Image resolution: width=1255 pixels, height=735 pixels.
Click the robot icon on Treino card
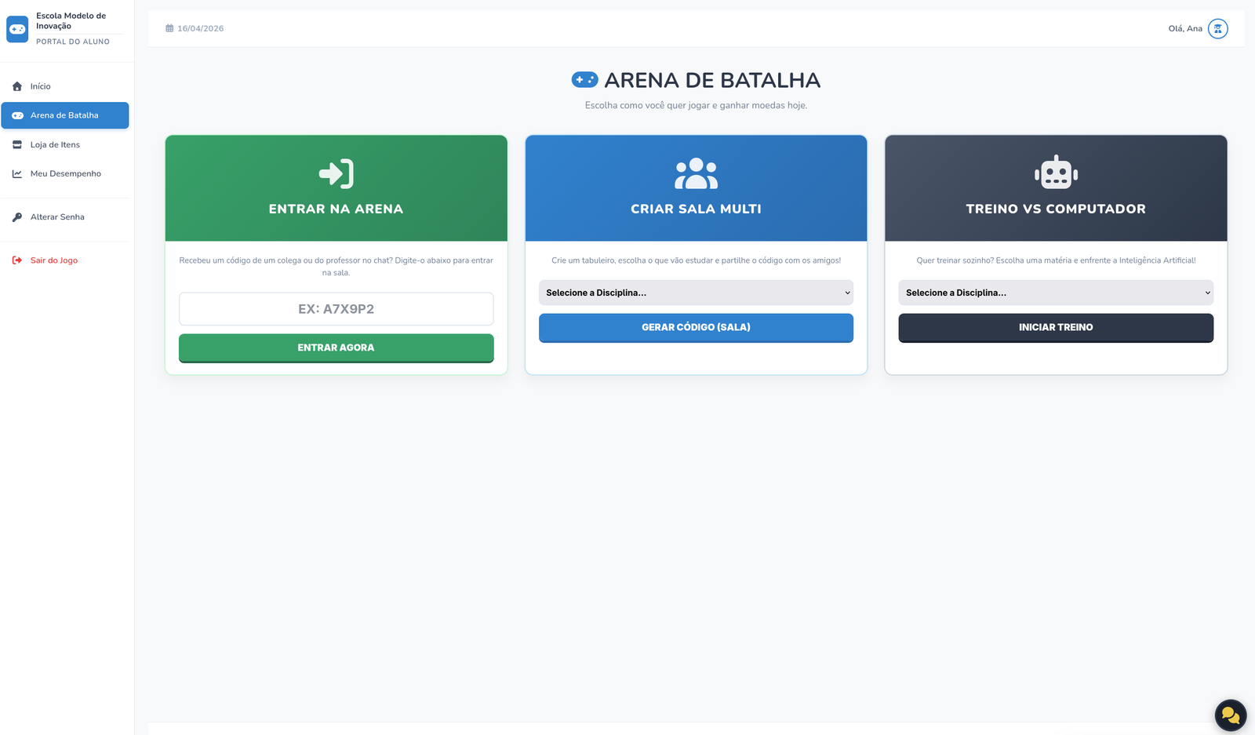1056,173
